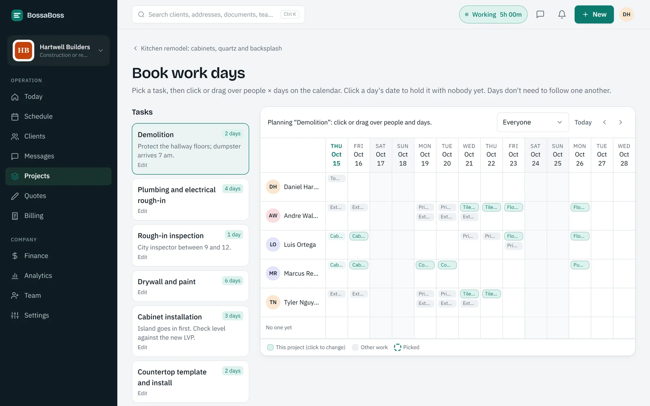Jump the calendar to Today
The image size is (650, 406).
pos(583,122)
